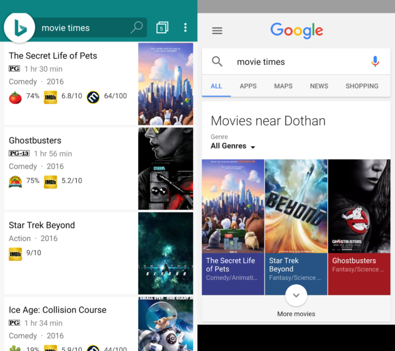Open the Bing tabs counter showing 5

tap(162, 27)
